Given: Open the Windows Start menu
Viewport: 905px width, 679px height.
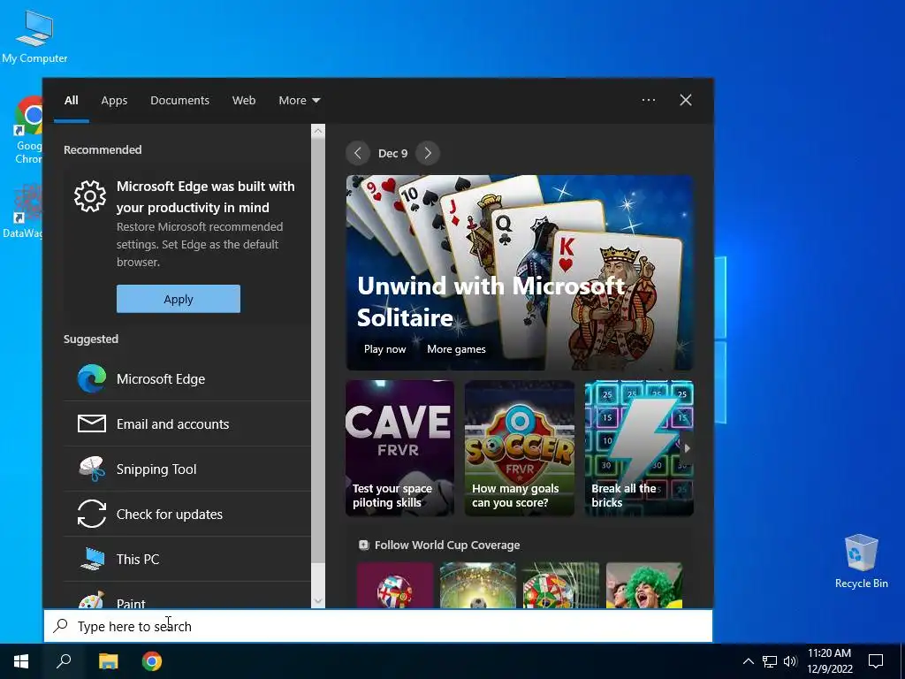Looking at the screenshot, I should pyautogui.click(x=21, y=661).
